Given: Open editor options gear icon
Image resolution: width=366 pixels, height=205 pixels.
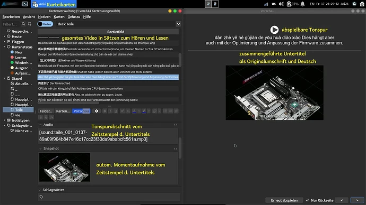Looking at the screenshot, I should (97, 111).
